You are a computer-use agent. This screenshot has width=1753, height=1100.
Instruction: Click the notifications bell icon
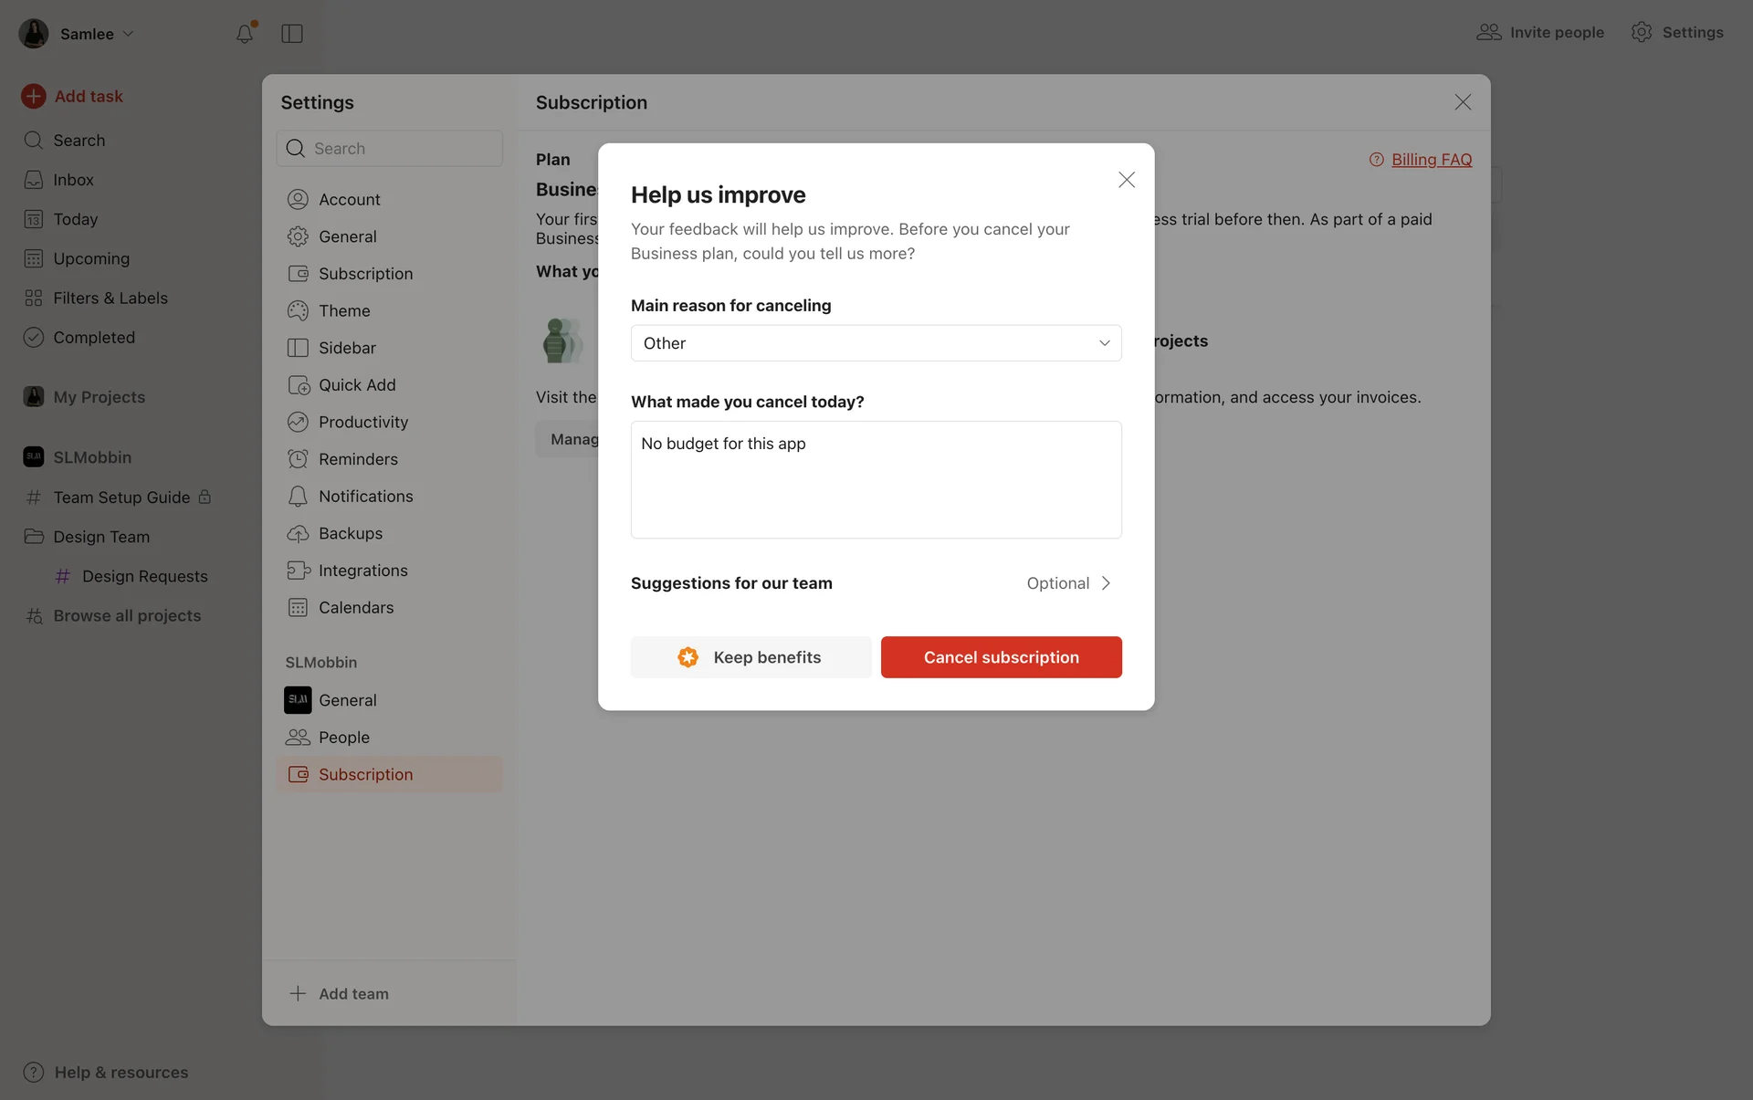pyautogui.click(x=244, y=34)
